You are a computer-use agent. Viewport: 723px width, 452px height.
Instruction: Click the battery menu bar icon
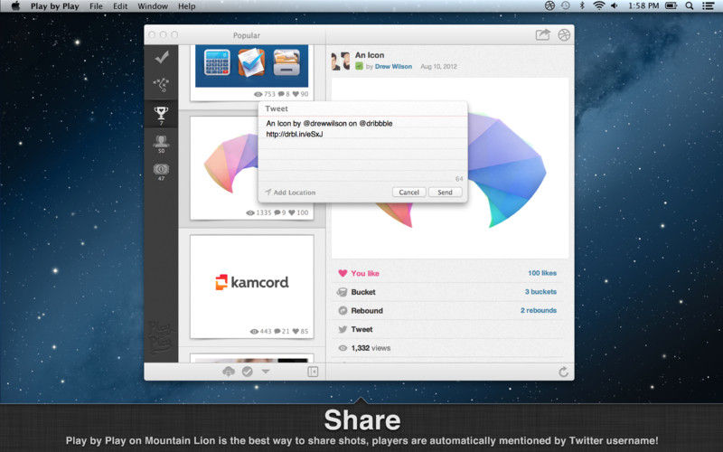(671, 5)
